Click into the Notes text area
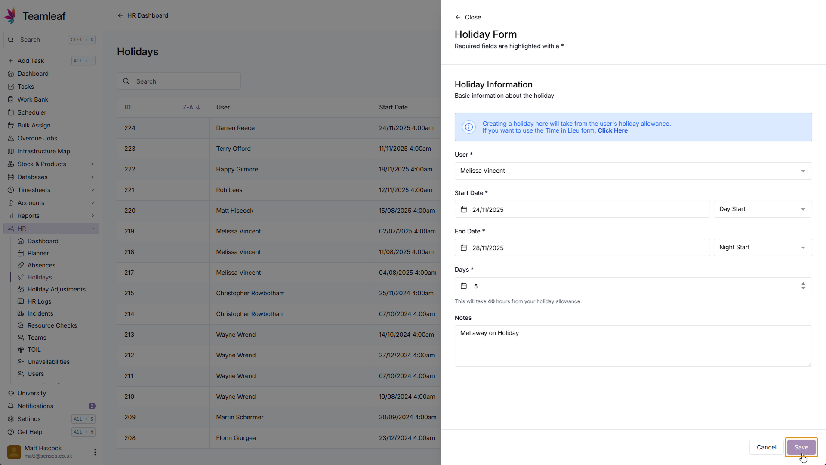 [x=633, y=346]
